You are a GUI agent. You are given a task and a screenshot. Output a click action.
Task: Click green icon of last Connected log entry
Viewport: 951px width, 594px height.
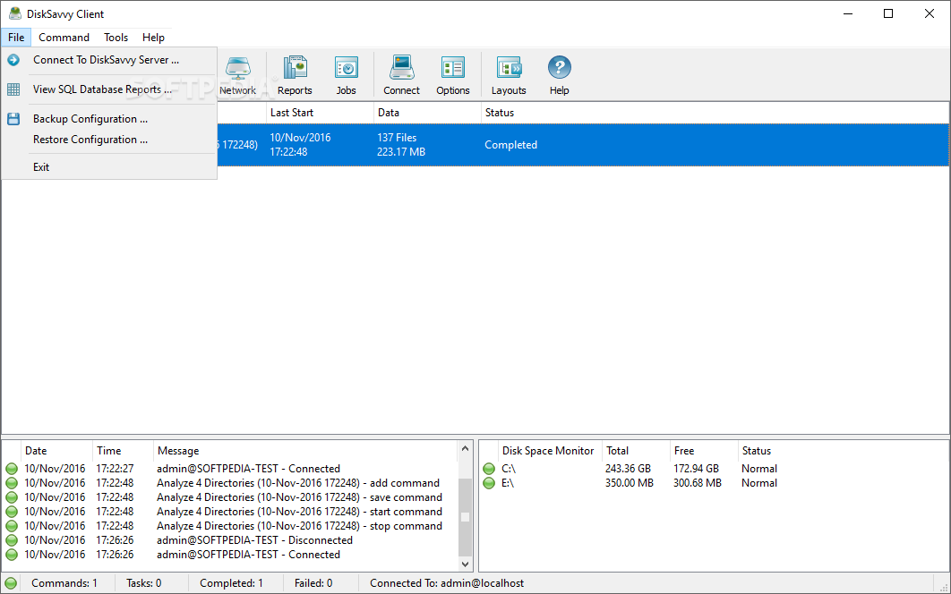point(12,555)
